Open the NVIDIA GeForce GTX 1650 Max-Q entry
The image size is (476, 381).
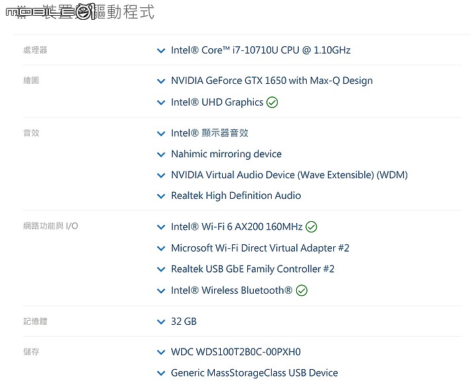click(272, 81)
